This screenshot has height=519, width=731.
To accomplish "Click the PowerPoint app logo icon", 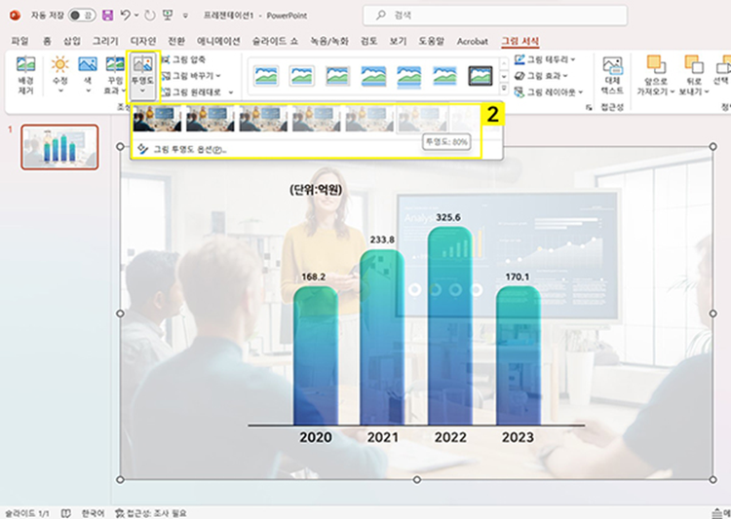I will (x=15, y=16).
